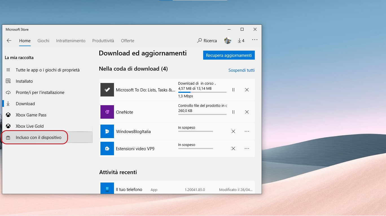Click the Il tuo telefono name
This screenshot has width=386, height=216.
click(129, 190)
